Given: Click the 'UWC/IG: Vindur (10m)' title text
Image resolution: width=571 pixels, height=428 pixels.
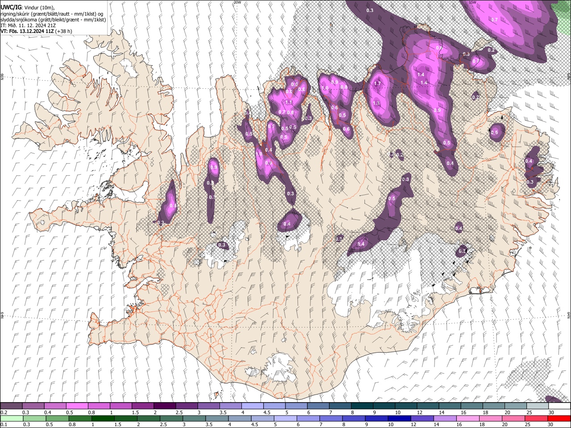Looking at the screenshot, I should 27,8.
